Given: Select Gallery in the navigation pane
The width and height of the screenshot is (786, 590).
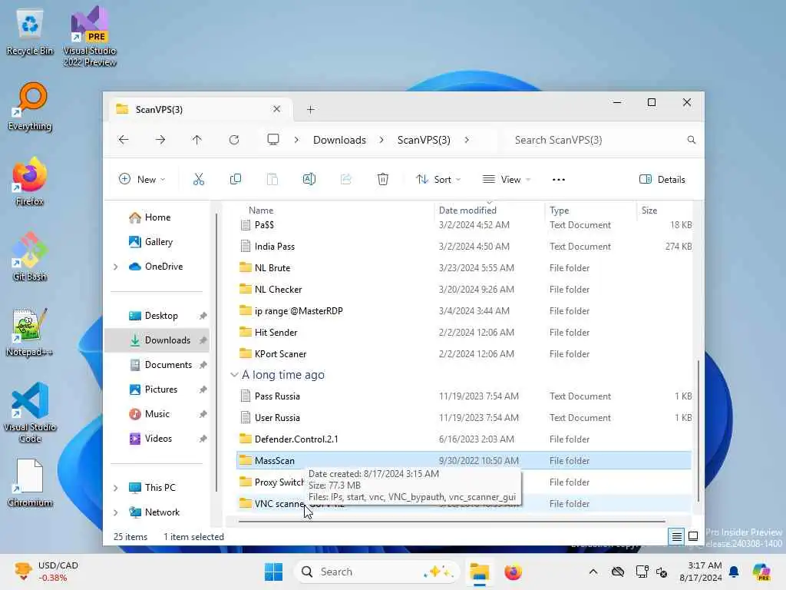Looking at the screenshot, I should [157, 242].
